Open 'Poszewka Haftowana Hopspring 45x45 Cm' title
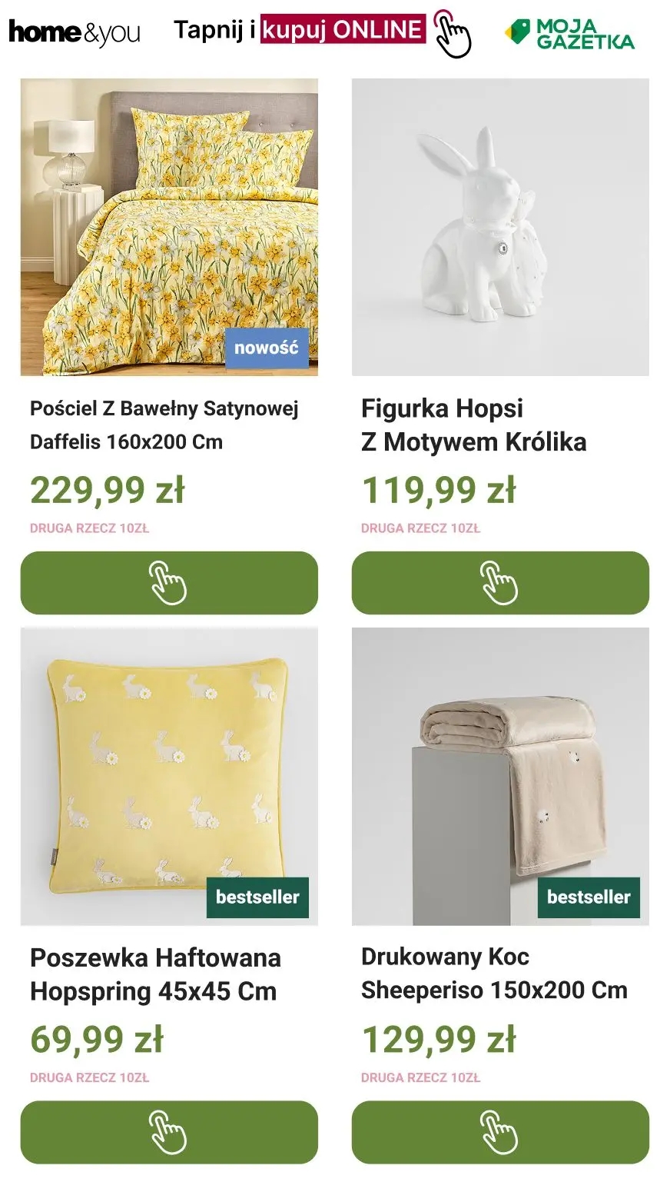The height and width of the screenshot is (1192, 670). click(x=155, y=974)
